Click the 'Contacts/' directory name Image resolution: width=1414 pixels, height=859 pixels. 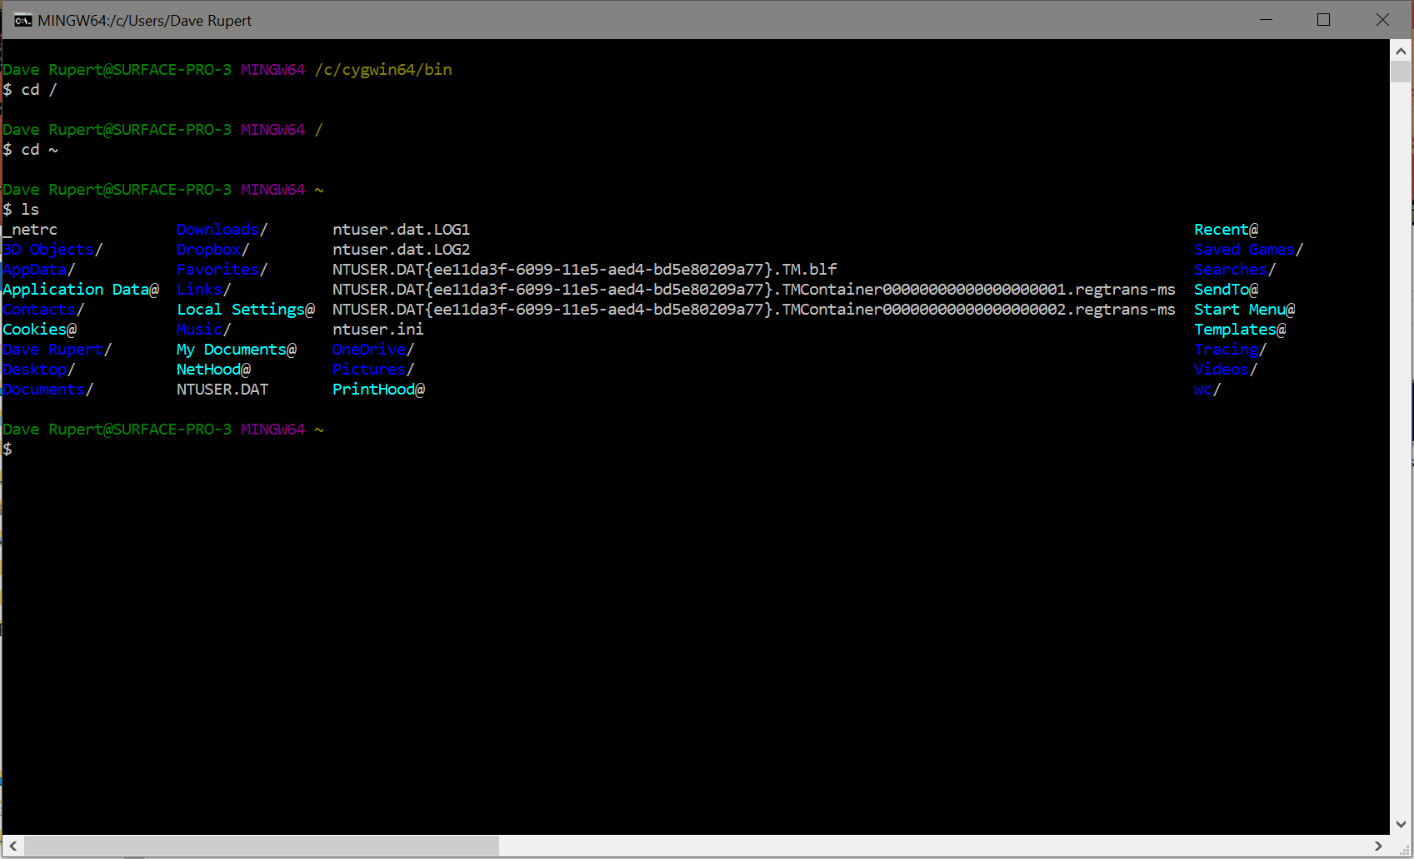point(43,310)
